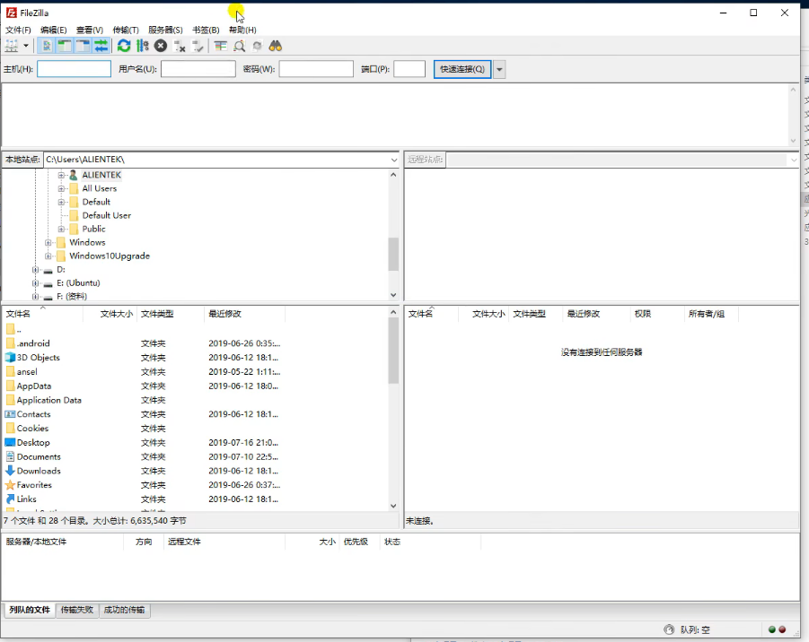Click the disconnect from server icon
Screen dimensions: 809x642
[x=180, y=46]
